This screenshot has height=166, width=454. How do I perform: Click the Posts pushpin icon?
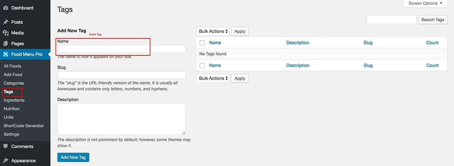[x=6, y=22]
